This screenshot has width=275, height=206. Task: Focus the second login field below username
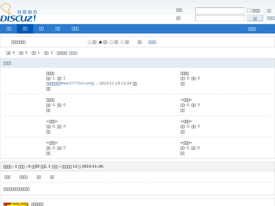pyautogui.click(x=220, y=18)
